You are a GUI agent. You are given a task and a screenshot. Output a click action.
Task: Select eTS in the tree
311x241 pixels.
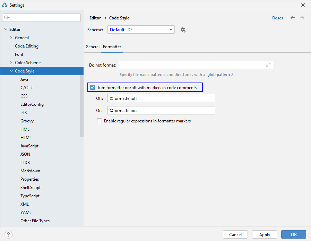tap(24, 113)
